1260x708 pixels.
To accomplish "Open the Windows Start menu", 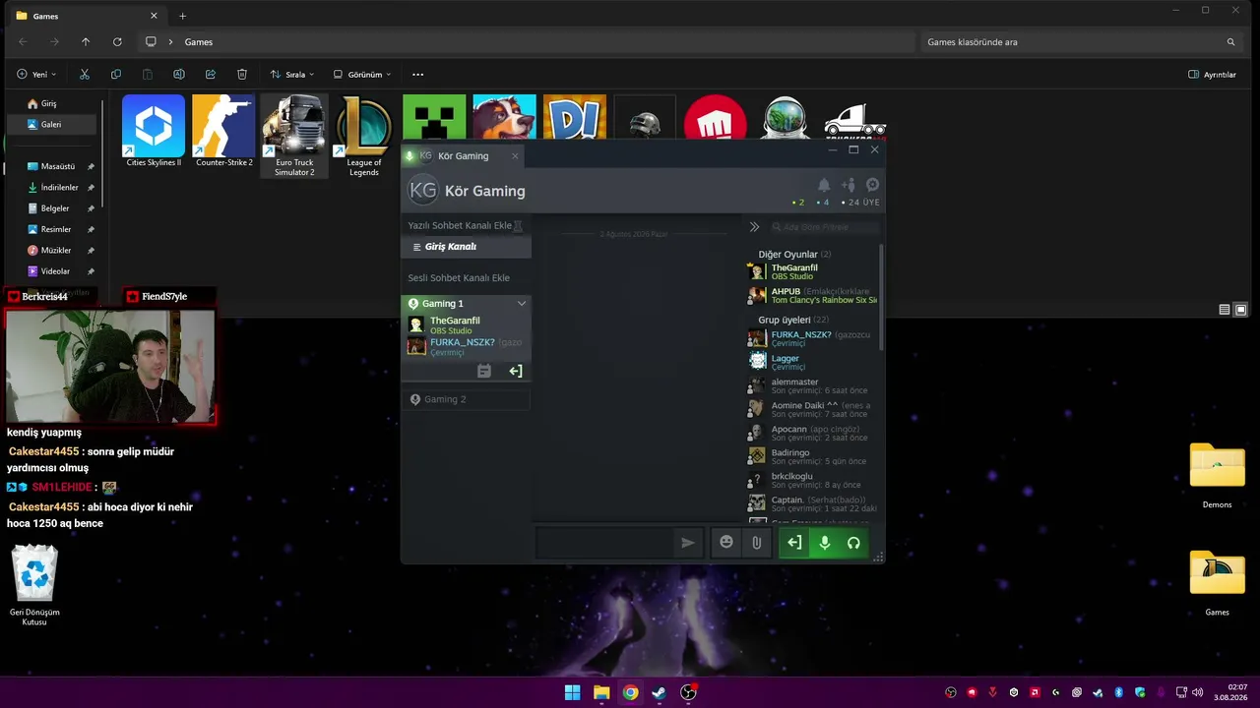I will pos(572,692).
